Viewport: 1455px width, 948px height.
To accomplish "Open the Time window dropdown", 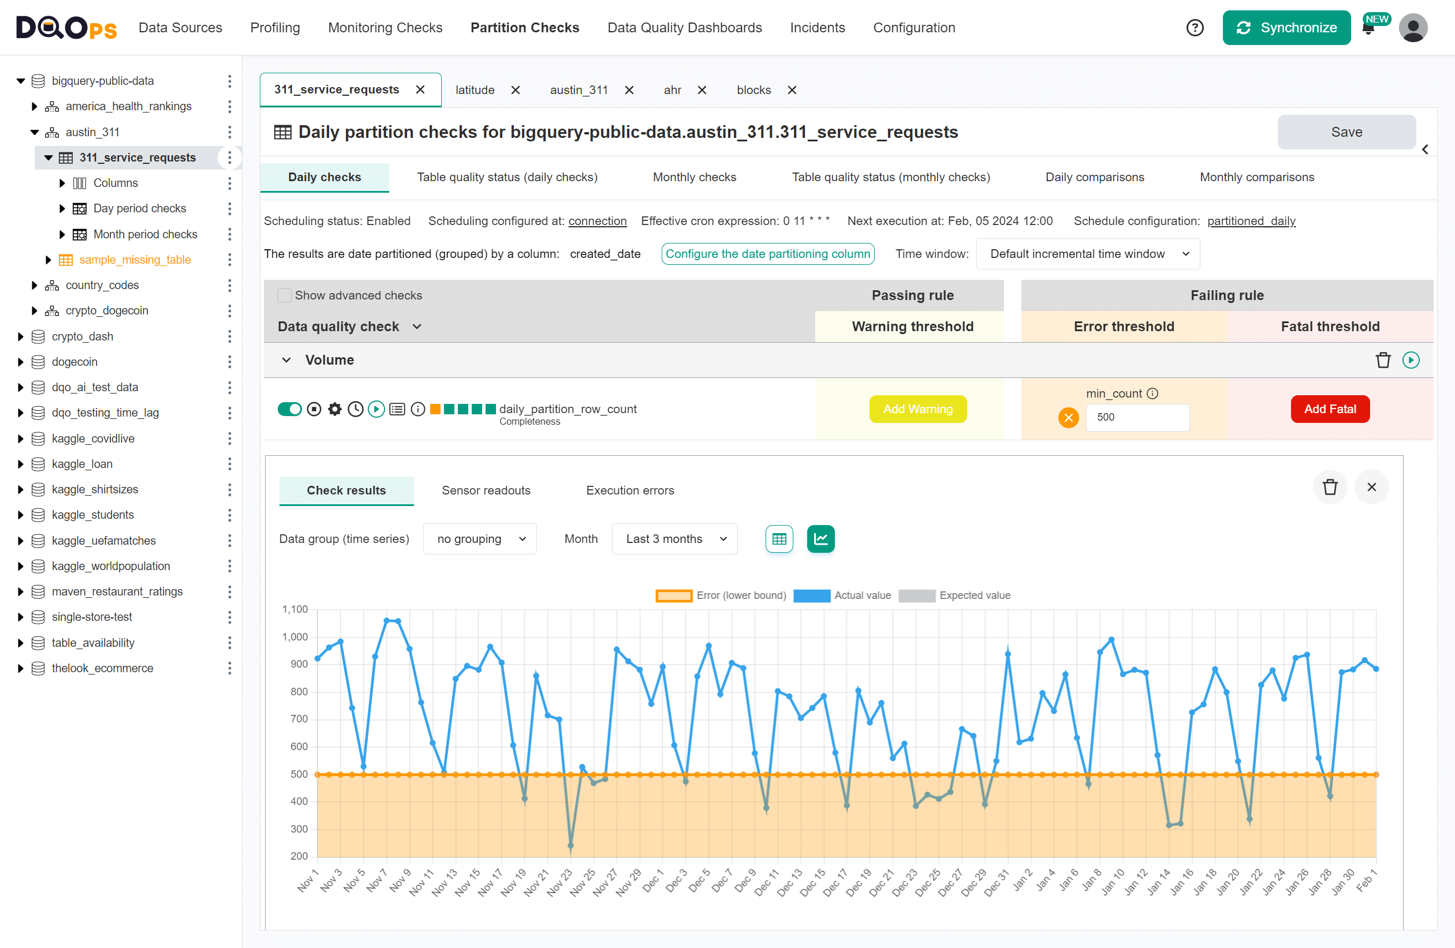I will (x=1088, y=253).
